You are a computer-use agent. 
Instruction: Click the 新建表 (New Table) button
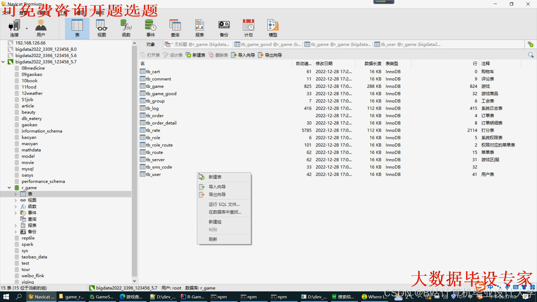(x=196, y=55)
